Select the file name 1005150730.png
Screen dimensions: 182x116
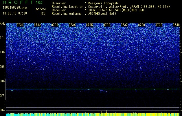click(15, 8)
